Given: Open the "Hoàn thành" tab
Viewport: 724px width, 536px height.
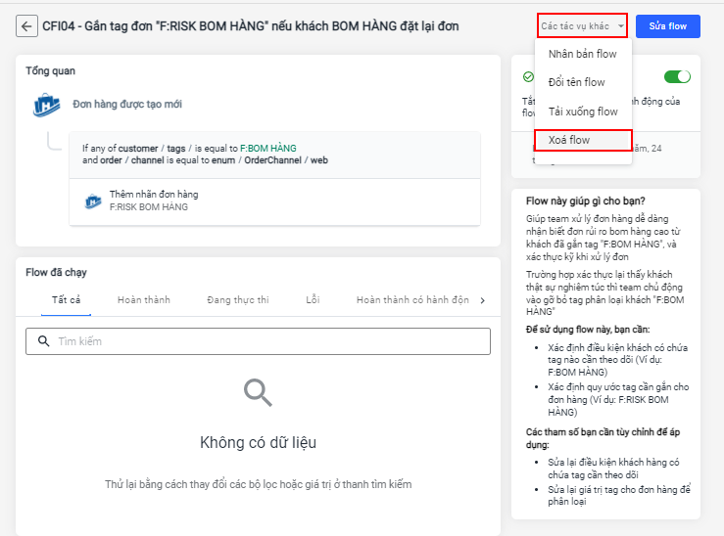Looking at the screenshot, I should pos(144,300).
